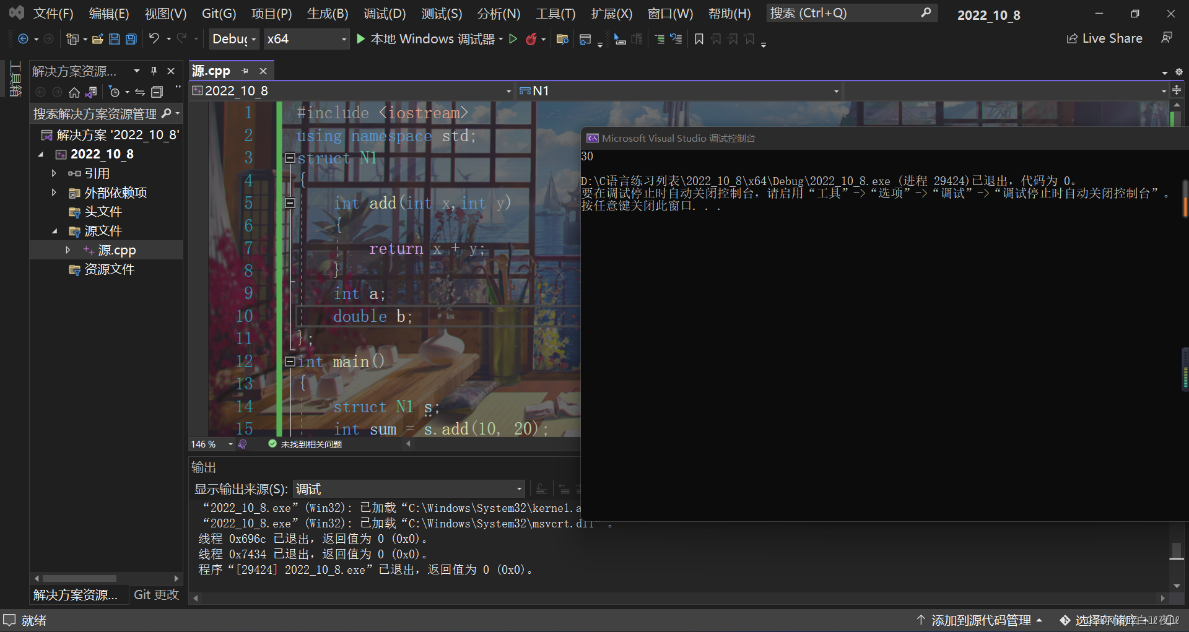
Task: Click the sync with active document icon
Action: [x=140, y=92]
